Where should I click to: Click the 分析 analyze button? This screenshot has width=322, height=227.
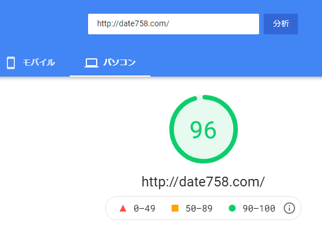[x=281, y=24]
